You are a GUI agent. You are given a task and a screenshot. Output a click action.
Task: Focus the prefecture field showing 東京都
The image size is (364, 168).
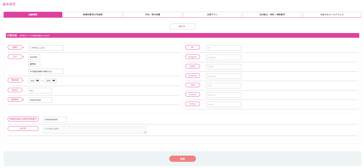(34, 64)
